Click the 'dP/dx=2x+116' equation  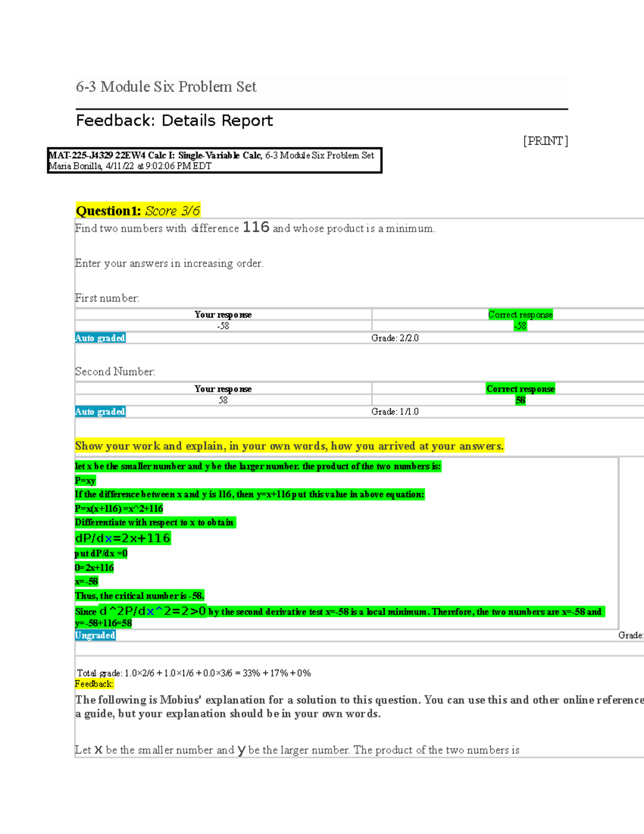pos(123,538)
